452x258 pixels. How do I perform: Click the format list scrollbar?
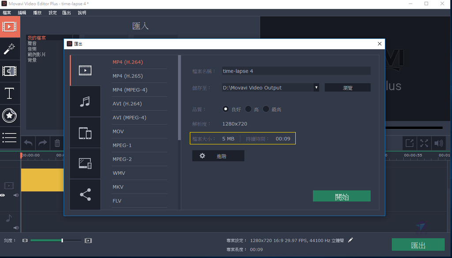(180, 98)
